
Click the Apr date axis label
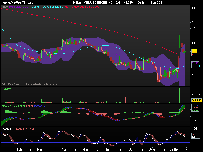(64, 150)
